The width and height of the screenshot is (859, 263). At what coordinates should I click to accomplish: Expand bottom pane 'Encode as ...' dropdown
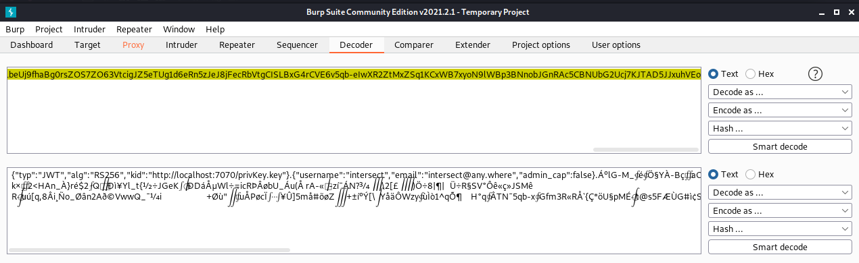780,210
